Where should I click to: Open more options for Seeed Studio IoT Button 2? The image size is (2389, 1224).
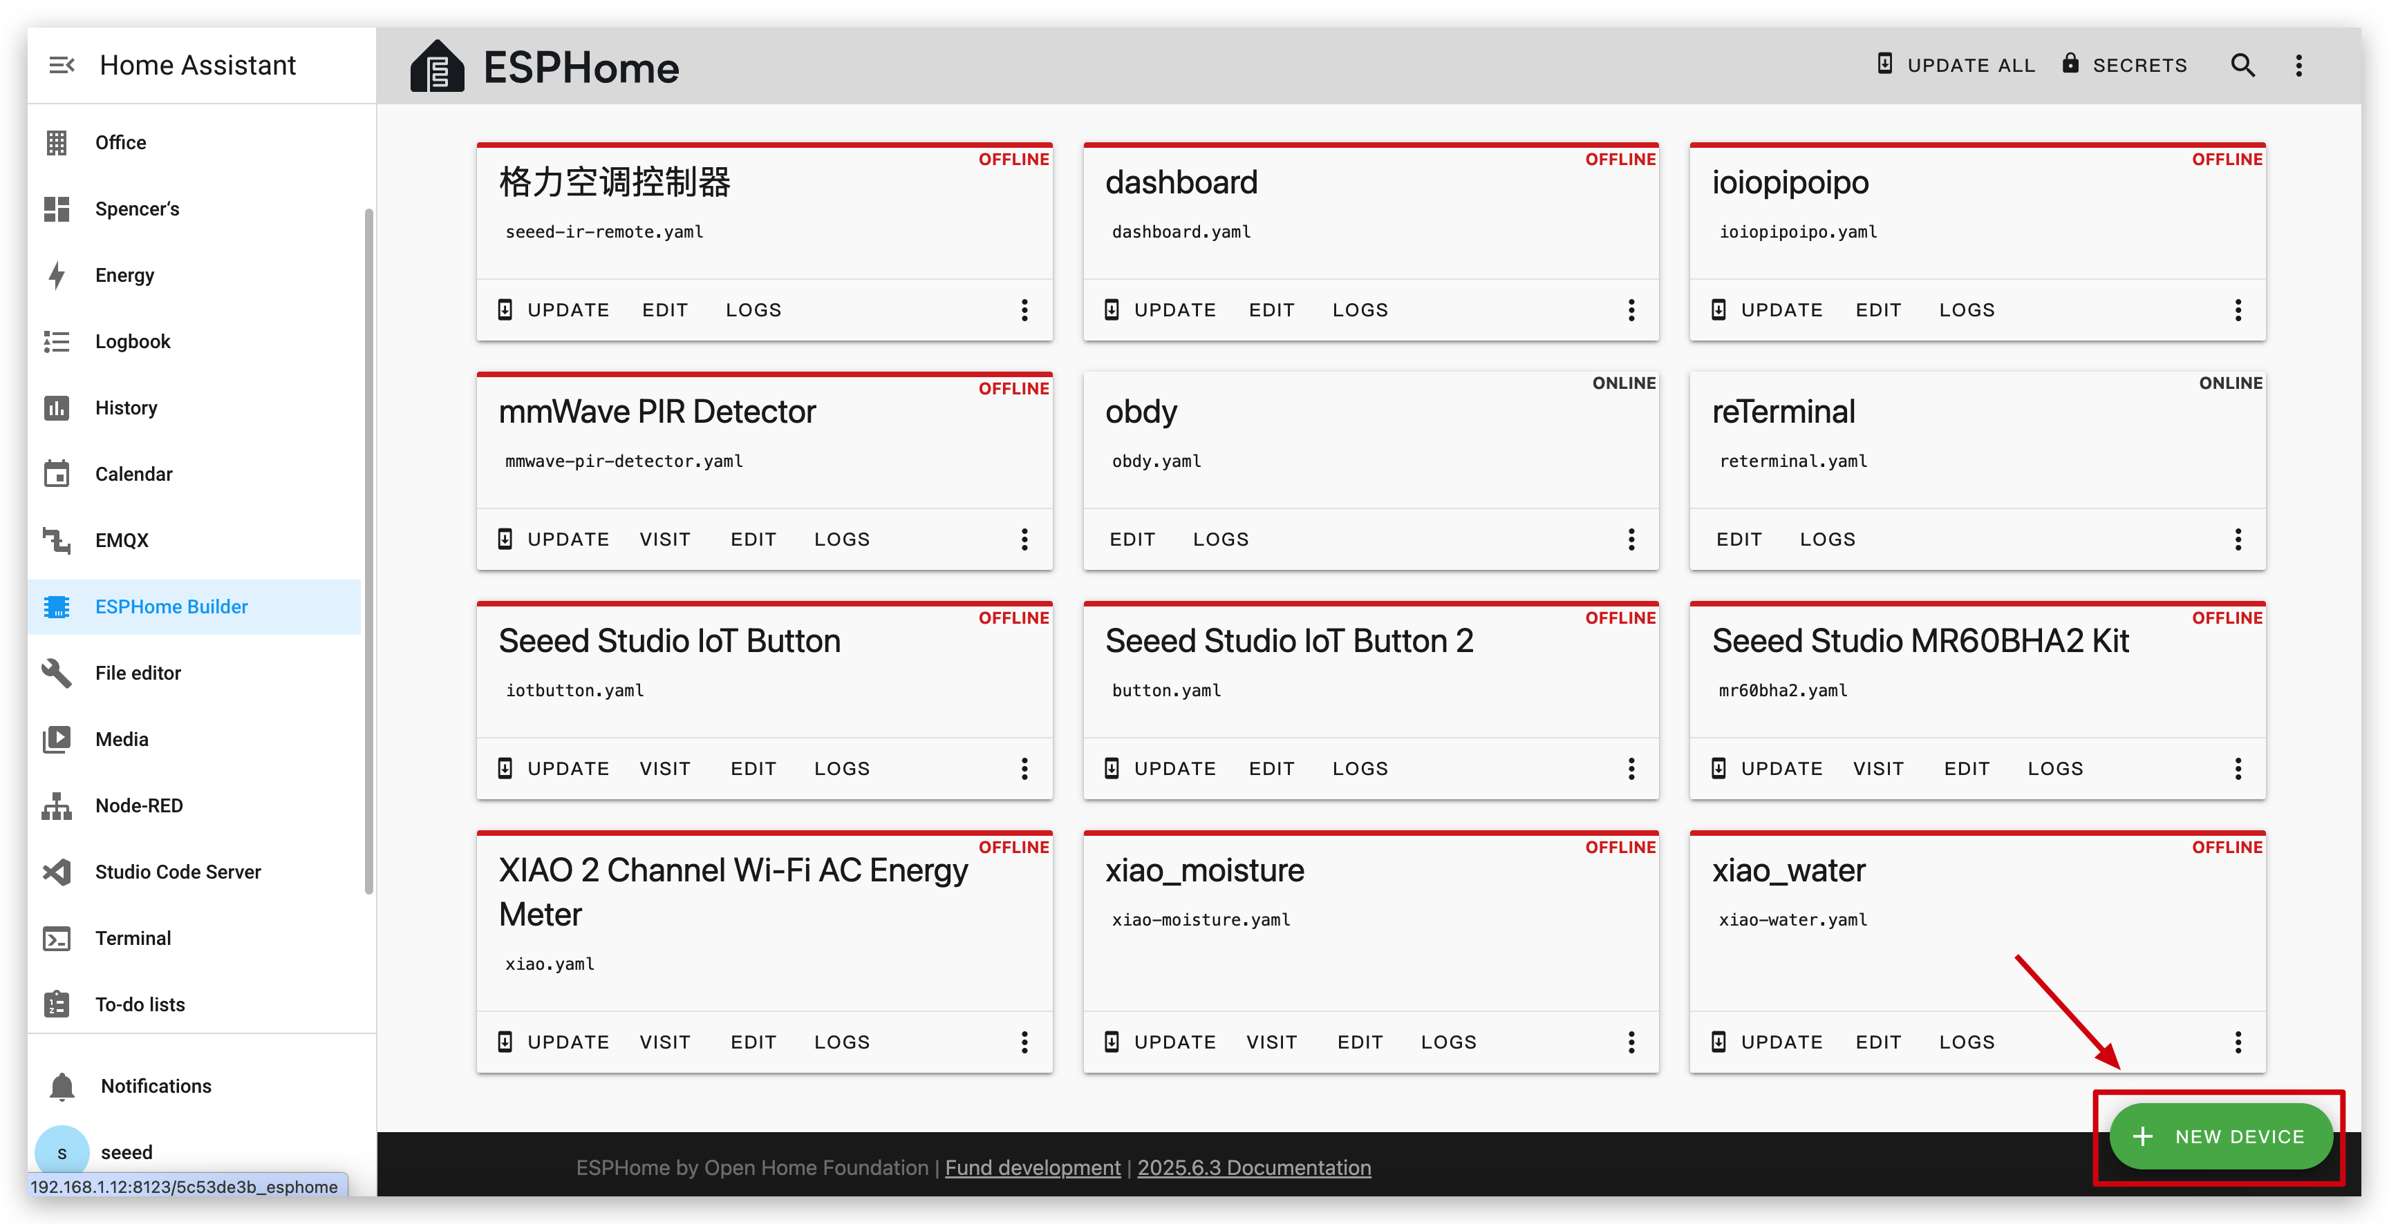(1631, 768)
